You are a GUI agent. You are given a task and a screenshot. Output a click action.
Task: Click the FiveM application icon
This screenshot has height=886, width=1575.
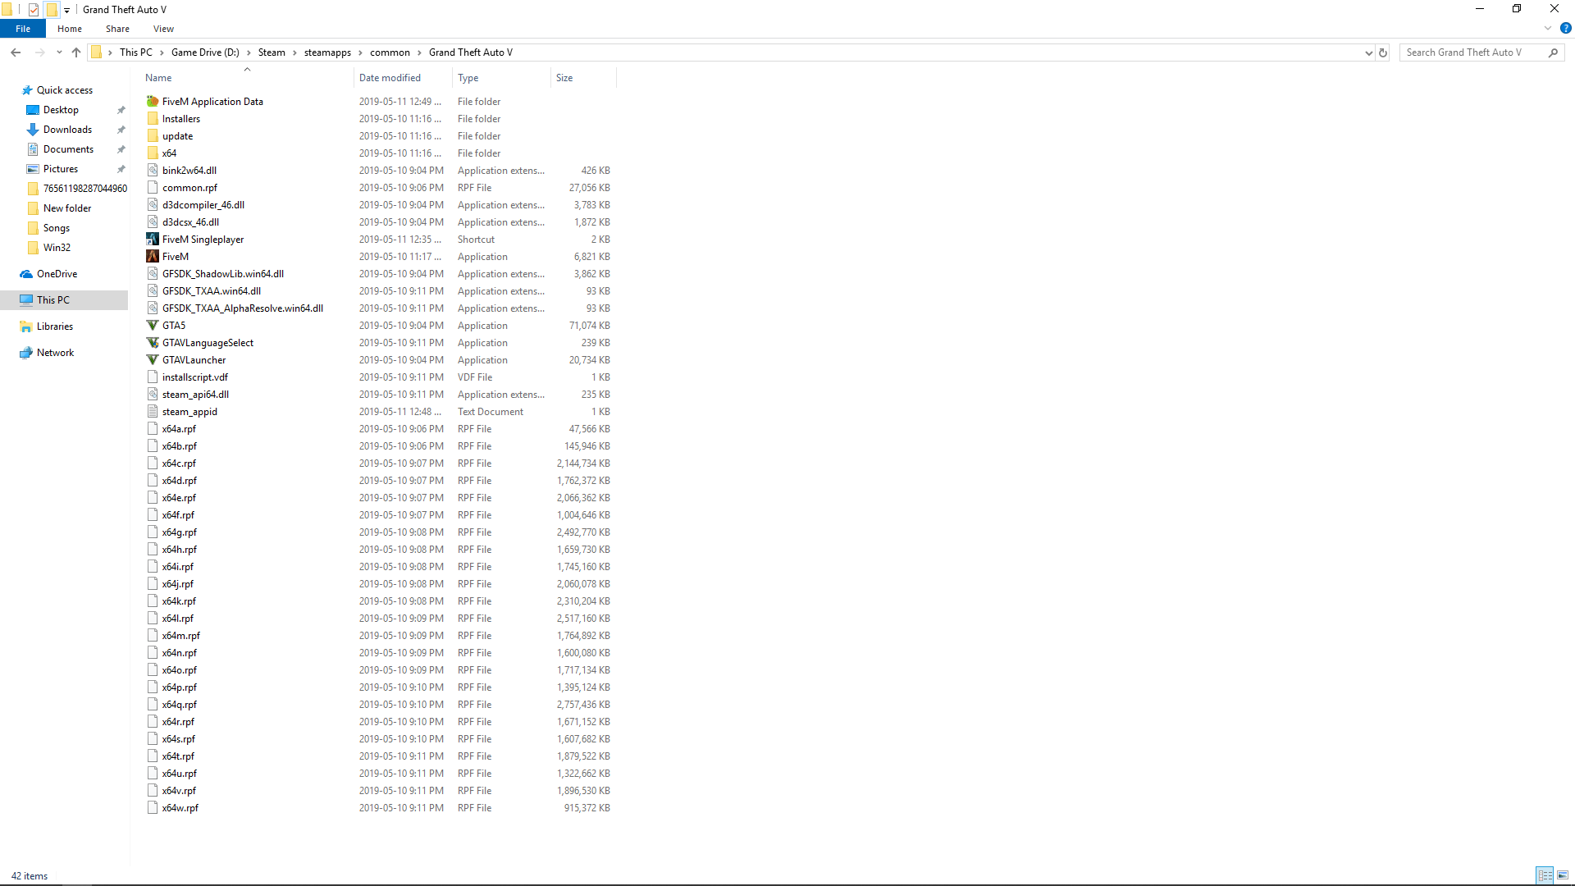point(153,257)
